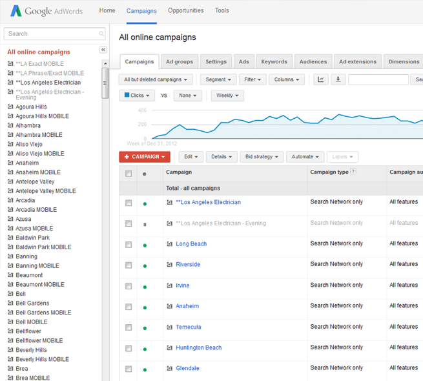Click the Google AdWords logo

[46, 11]
